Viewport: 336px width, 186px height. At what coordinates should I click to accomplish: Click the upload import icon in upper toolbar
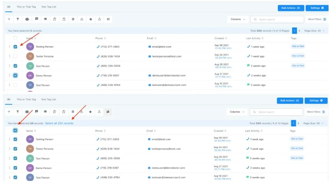click(x=99, y=19)
